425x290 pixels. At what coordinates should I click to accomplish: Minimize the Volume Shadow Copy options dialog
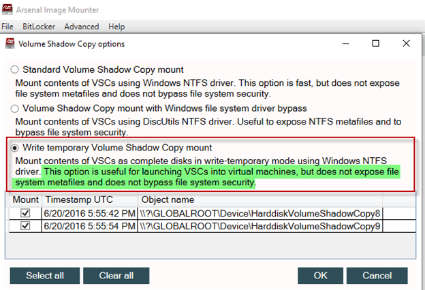[x=345, y=44]
